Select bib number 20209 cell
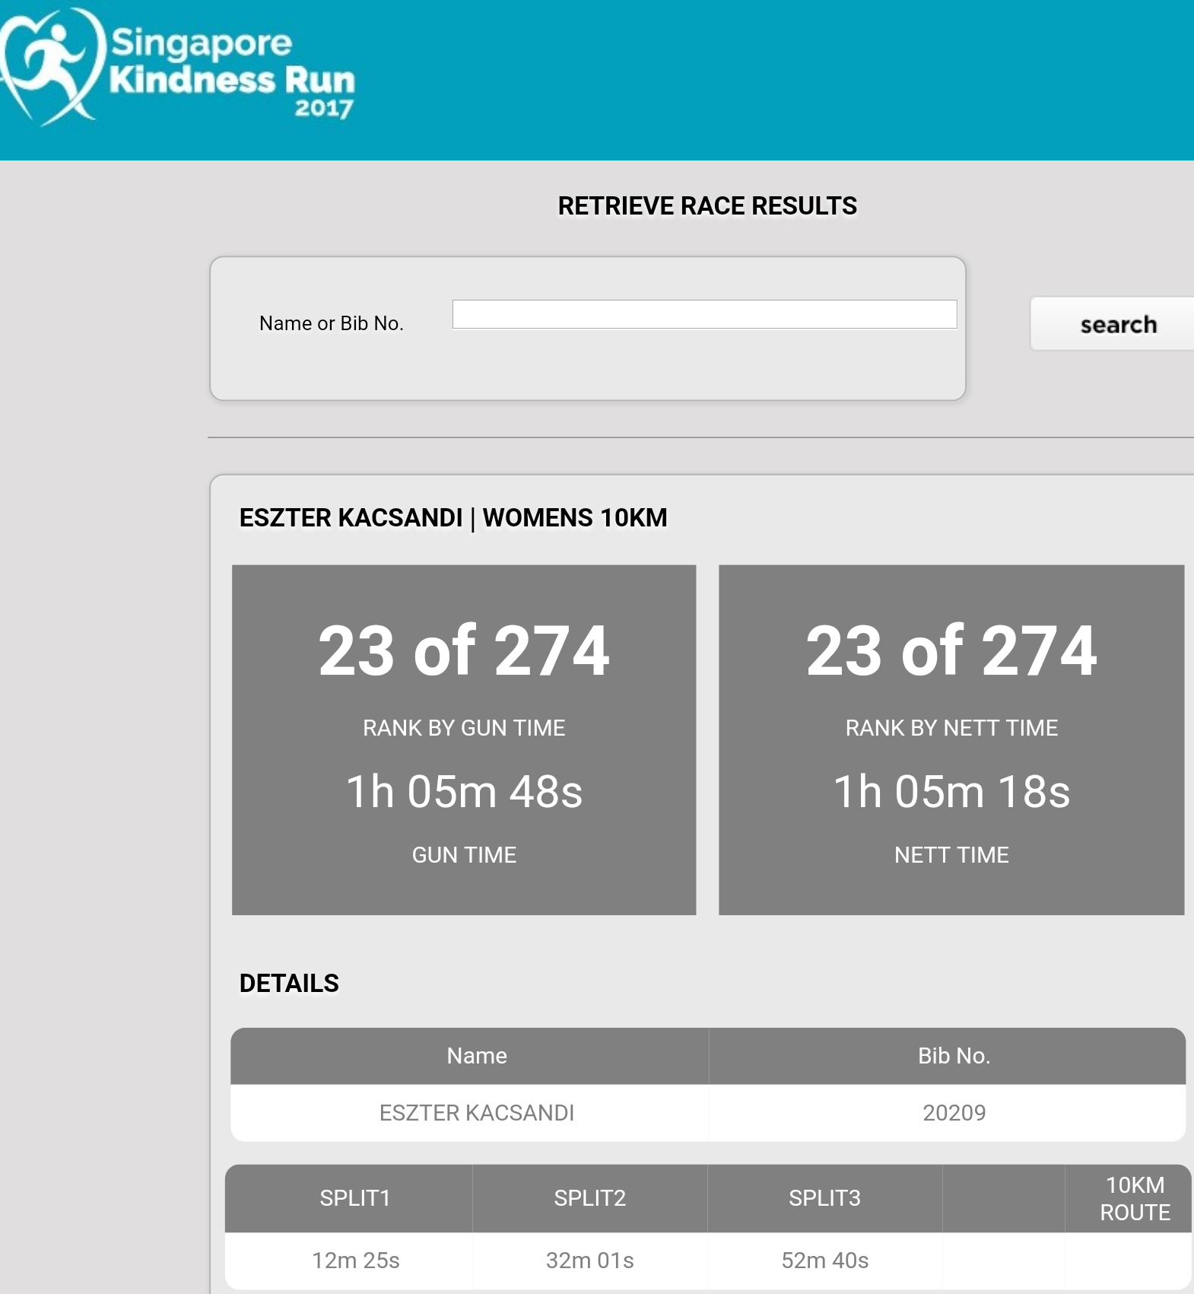 tap(953, 1113)
